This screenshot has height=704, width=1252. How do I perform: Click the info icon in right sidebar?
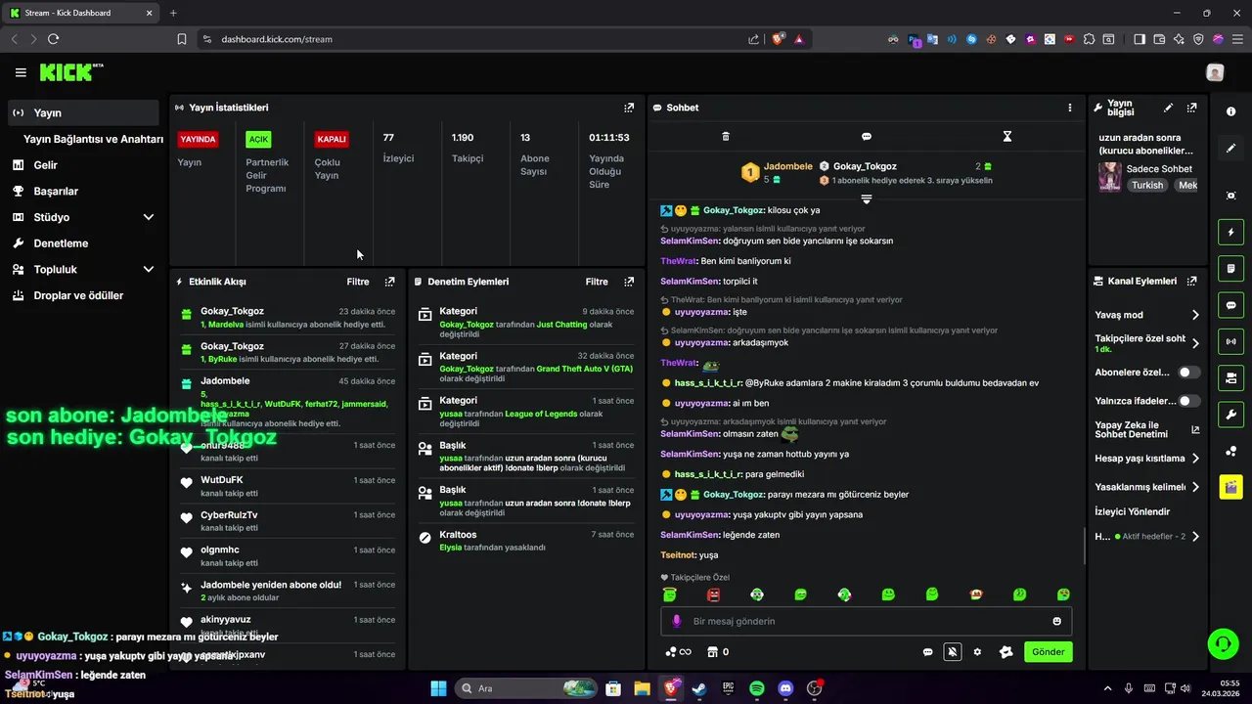(1230, 111)
